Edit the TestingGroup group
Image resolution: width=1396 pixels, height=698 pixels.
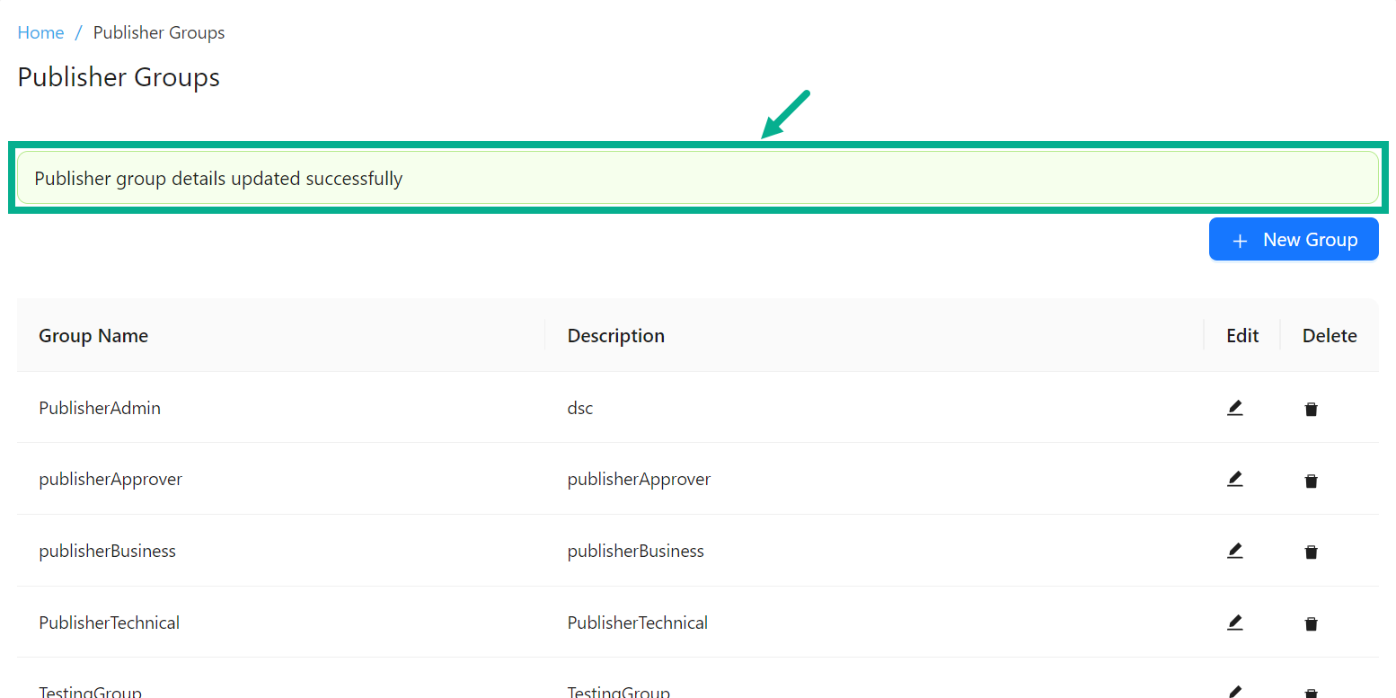1235,692
